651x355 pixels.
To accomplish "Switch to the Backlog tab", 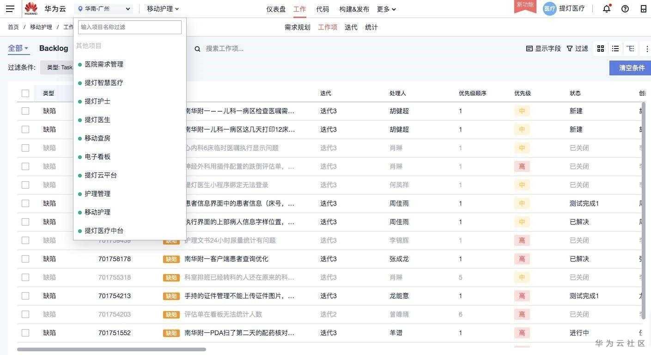I will (x=54, y=49).
